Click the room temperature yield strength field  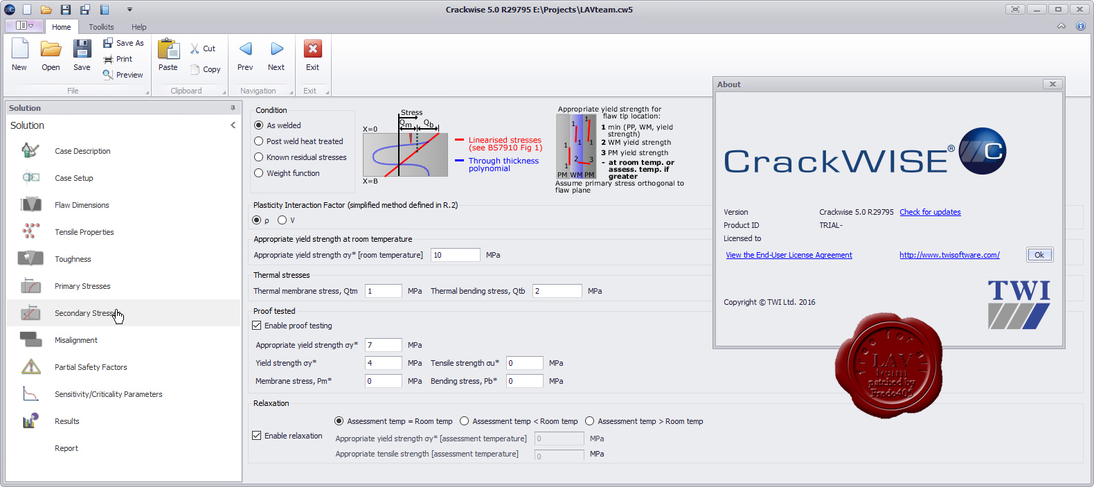point(456,255)
